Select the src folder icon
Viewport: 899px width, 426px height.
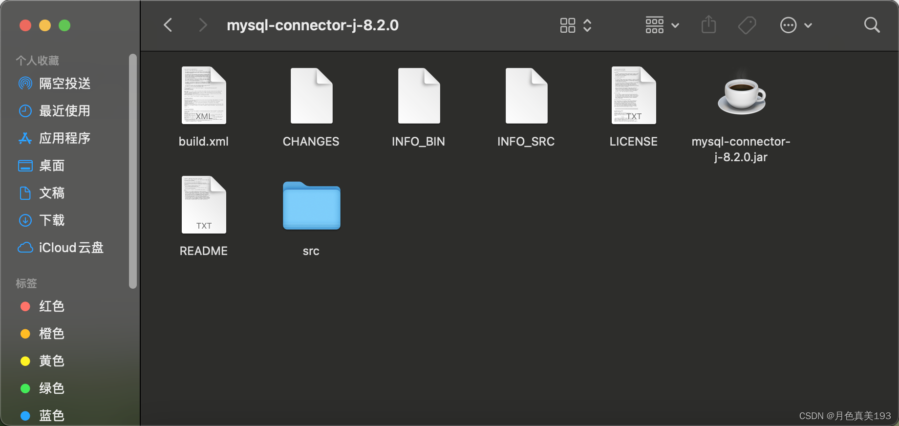[x=311, y=205]
